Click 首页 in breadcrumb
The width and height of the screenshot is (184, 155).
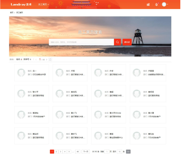(x=12, y=13)
